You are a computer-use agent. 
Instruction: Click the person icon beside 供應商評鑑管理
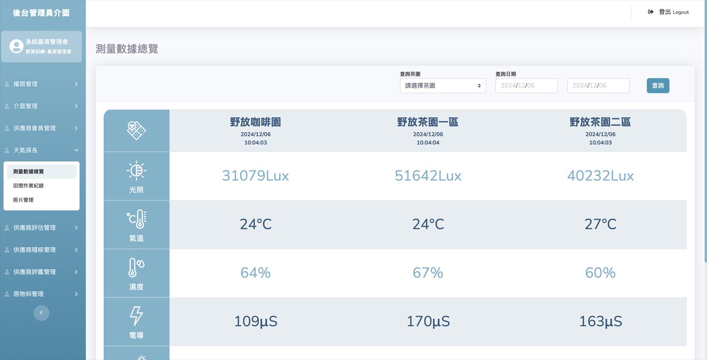[x=7, y=272]
